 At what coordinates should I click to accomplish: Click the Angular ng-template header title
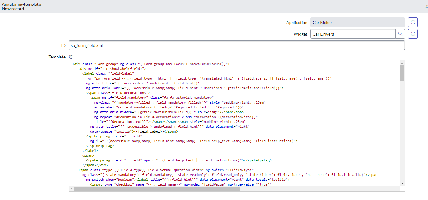(x=21, y=5)
